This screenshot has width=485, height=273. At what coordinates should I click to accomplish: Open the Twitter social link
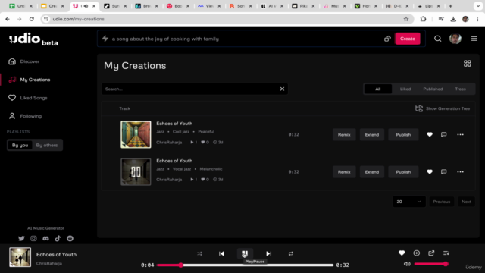[x=21, y=238]
